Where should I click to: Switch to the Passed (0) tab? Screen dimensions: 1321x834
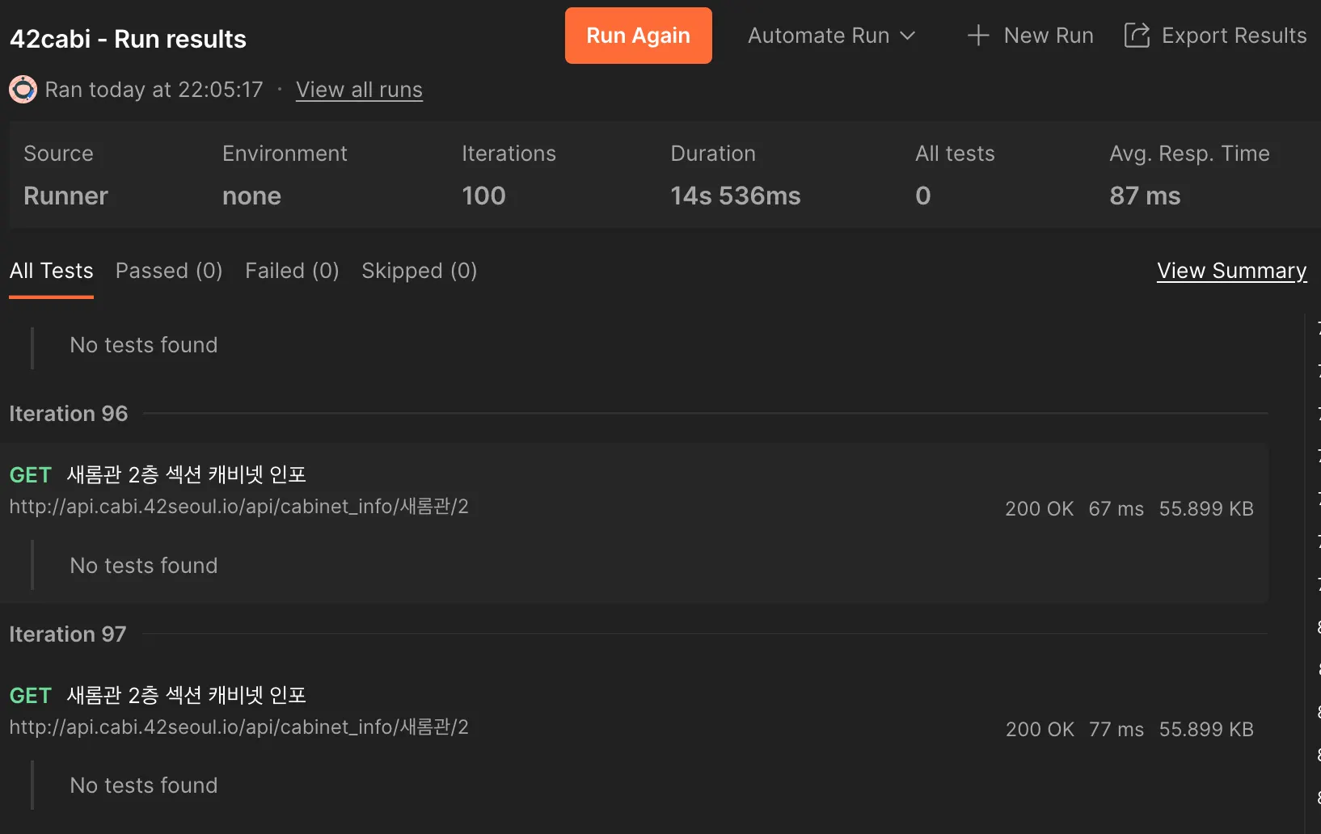click(169, 271)
